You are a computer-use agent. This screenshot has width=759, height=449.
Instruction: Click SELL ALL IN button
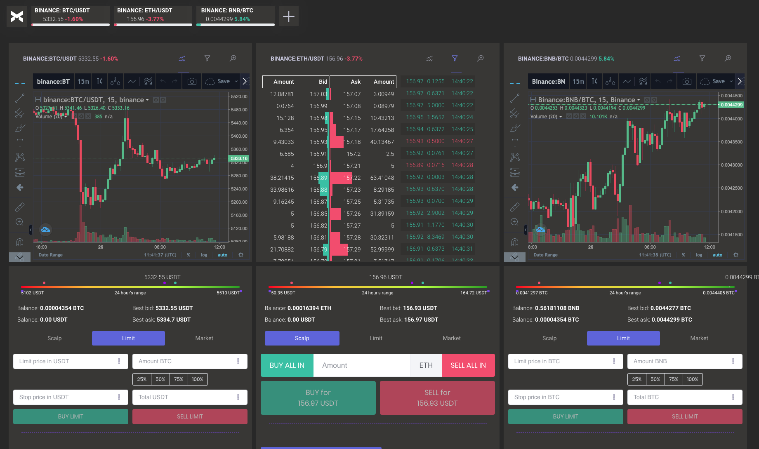[468, 365]
